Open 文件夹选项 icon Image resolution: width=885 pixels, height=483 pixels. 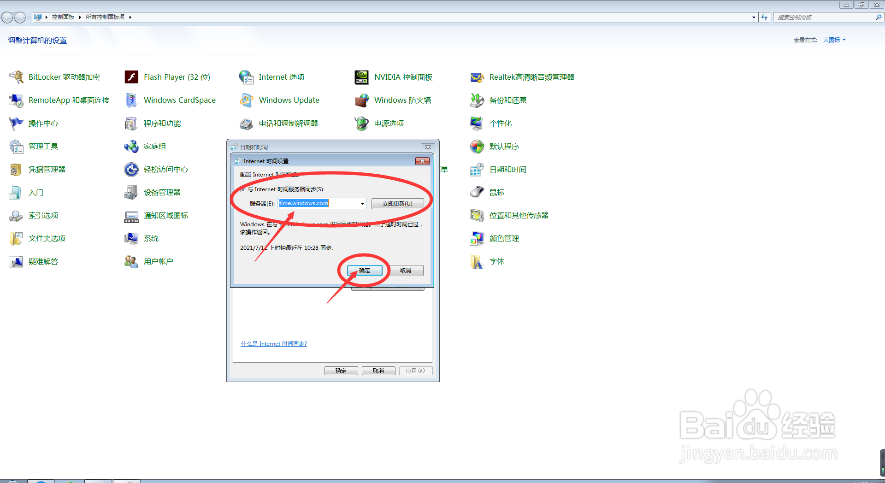point(16,238)
